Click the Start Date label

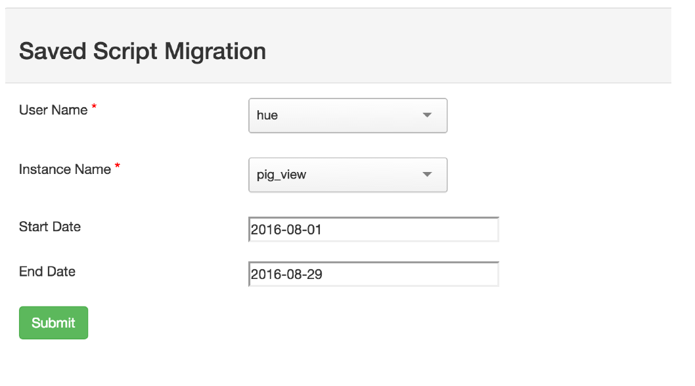pos(50,226)
